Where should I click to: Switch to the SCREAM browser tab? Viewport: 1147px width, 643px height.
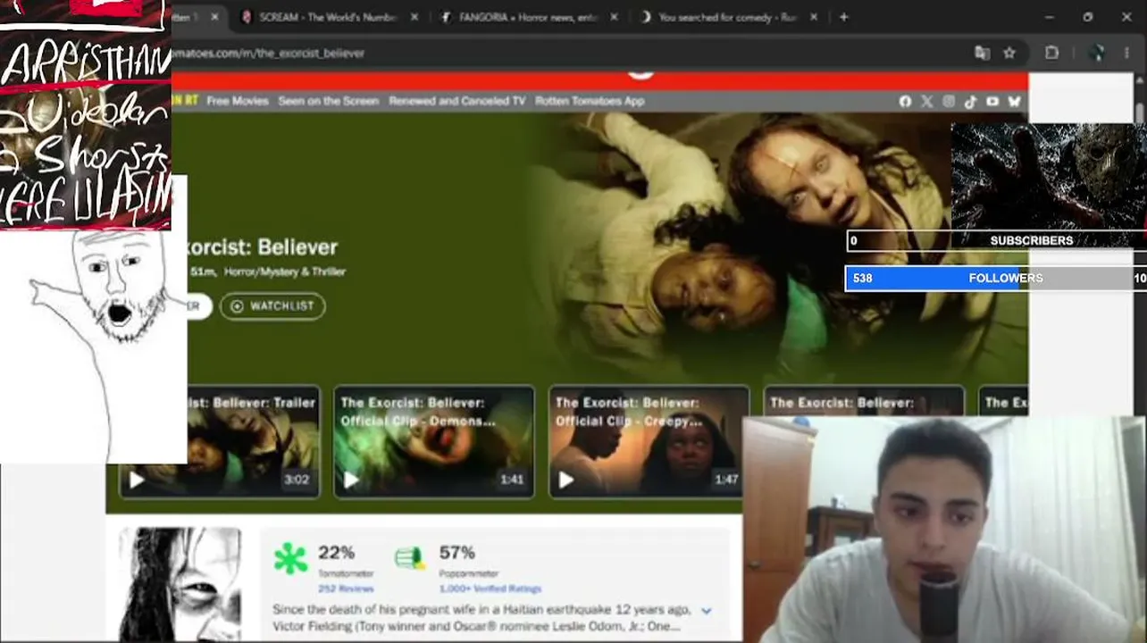click(327, 17)
